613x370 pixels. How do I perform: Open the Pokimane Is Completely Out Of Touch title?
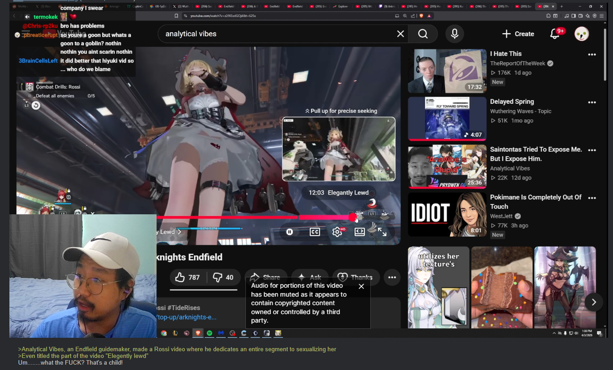(x=536, y=202)
